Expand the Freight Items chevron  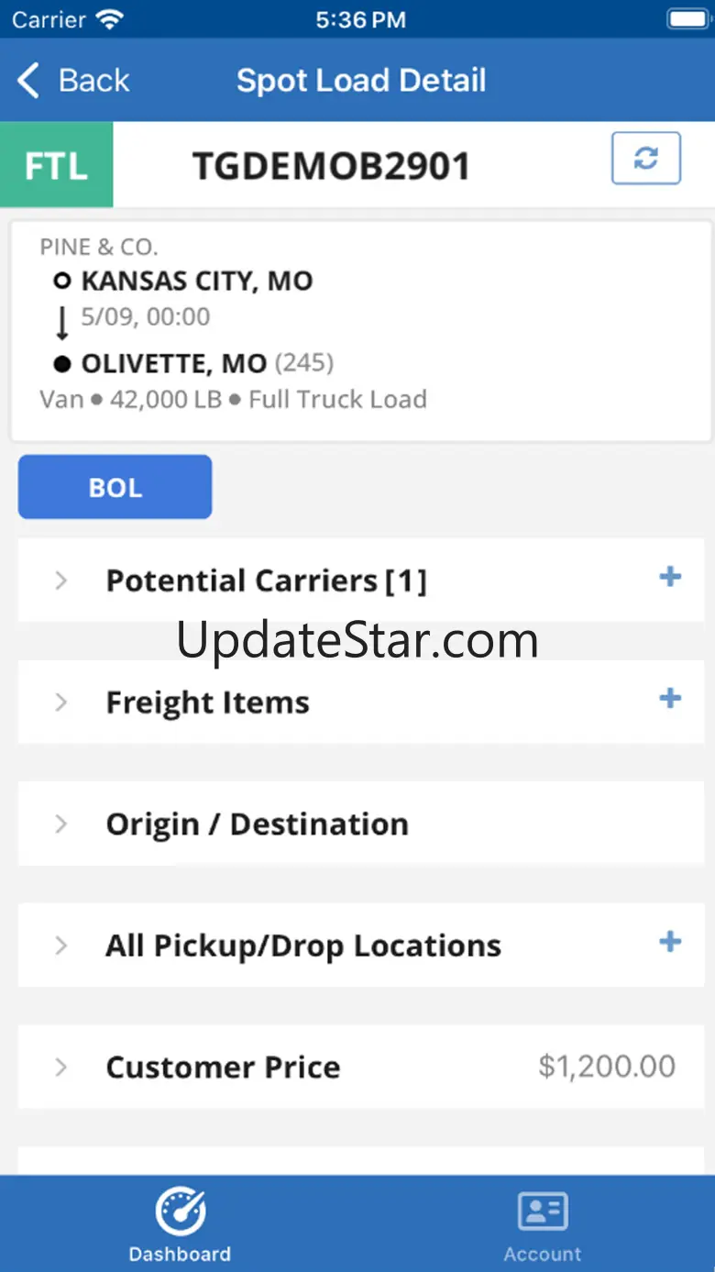tap(61, 702)
